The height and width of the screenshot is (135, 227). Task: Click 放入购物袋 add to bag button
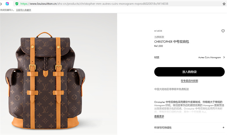coord(189,72)
